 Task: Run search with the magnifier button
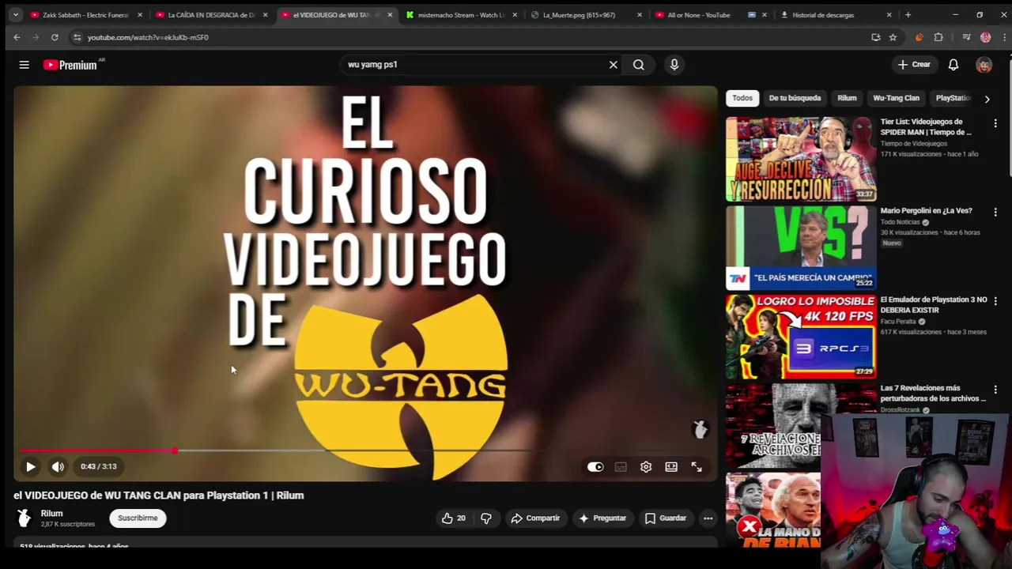(638, 65)
